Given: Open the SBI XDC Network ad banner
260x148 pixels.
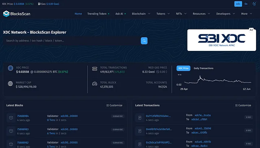Looking at the screenshot, I should coord(221,40).
